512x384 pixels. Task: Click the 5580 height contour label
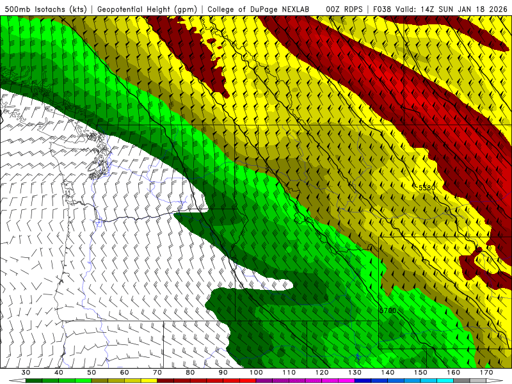(427, 188)
